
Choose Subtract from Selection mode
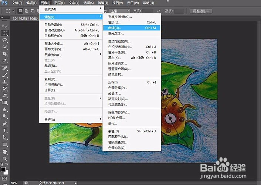pos(33,11)
